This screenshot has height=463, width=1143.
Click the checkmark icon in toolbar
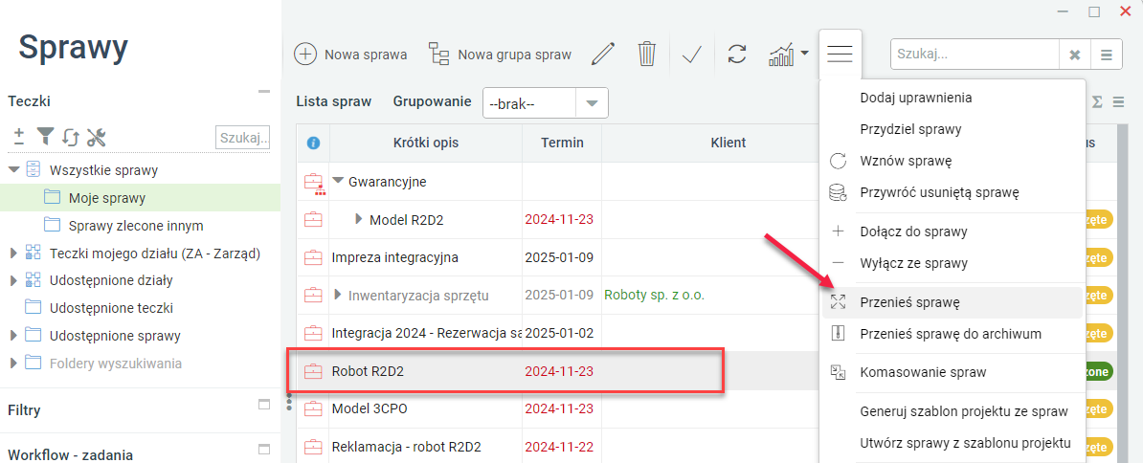(691, 55)
